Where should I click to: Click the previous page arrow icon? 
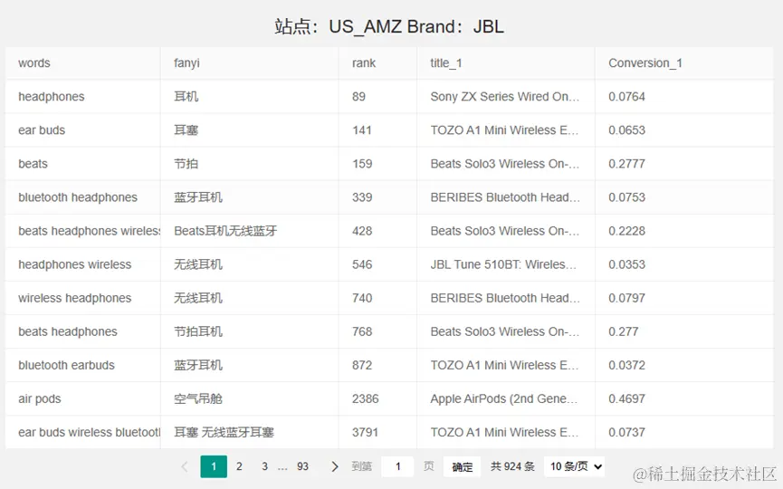[x=185, y=467]
